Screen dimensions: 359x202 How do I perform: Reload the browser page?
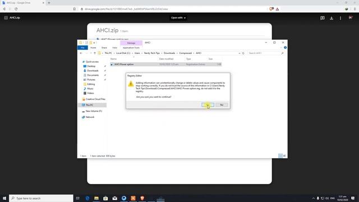(x=16, y=9)
